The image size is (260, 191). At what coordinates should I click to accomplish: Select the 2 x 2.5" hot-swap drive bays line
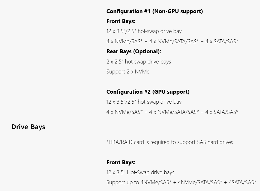[139, 62]
